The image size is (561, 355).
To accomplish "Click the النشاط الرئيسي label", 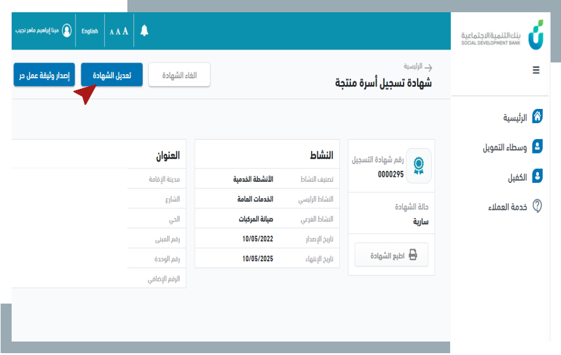I will coord(316,199).
